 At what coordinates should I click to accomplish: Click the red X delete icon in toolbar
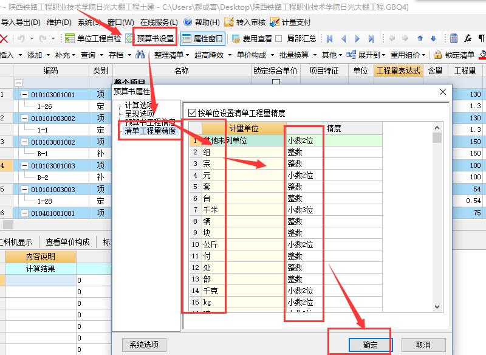4,39
